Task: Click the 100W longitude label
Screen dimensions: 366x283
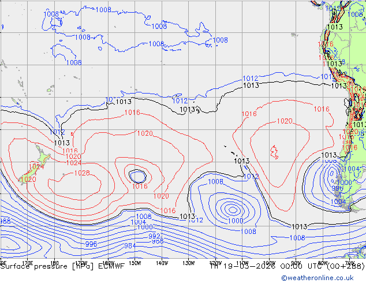Action: click(x=269, y=263)
